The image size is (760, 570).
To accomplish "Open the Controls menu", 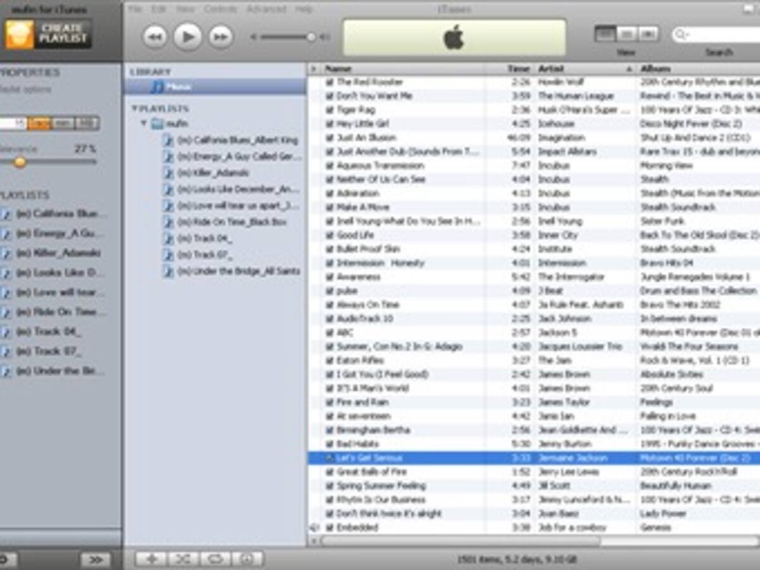I will coord(216,9).
